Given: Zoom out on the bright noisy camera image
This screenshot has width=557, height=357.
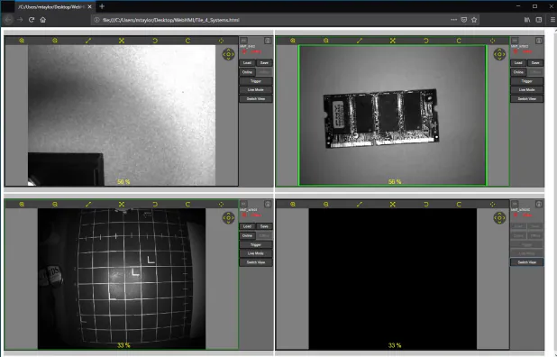Looking at the screenshot, I should (55, 41).
